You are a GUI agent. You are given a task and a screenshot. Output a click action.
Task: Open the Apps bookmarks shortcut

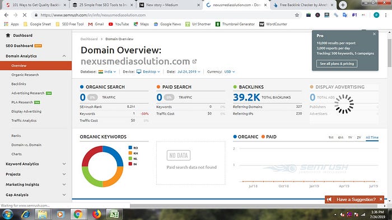[x=12, y=24]
